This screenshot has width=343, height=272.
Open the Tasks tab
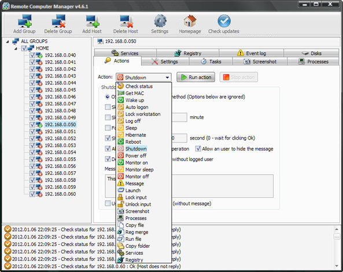coord(211,61)
